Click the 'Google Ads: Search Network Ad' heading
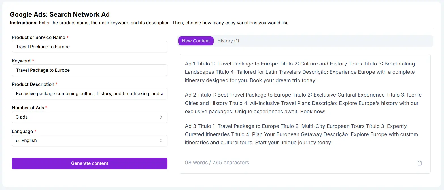The height and width of the screenshot is (190, 444). (x=60, y=15)
